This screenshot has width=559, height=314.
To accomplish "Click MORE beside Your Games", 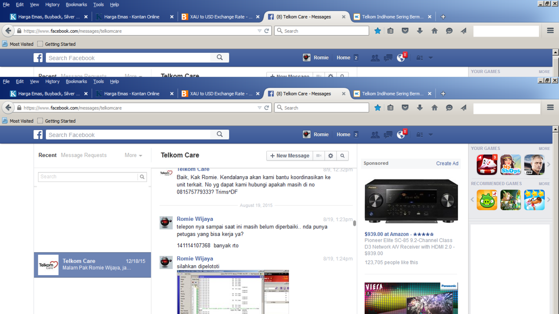I will [544, 149].
